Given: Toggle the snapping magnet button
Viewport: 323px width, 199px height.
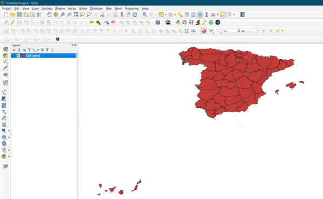Looking at the screenshot, I should click(x=203, y=31).
